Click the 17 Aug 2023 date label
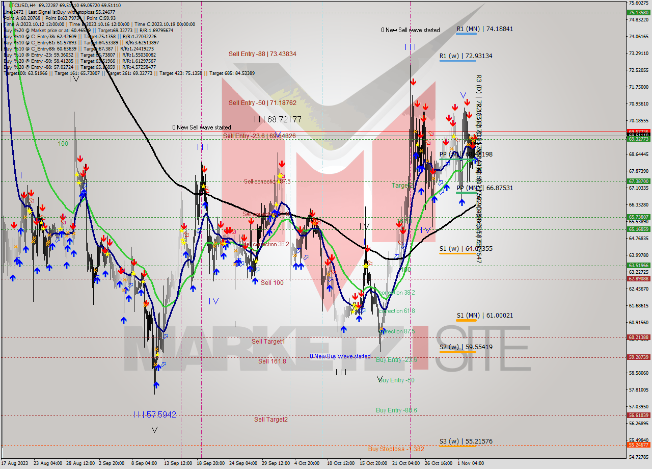Image resolution: width=652 pixels, height=469 pixels. click(14, 463)
